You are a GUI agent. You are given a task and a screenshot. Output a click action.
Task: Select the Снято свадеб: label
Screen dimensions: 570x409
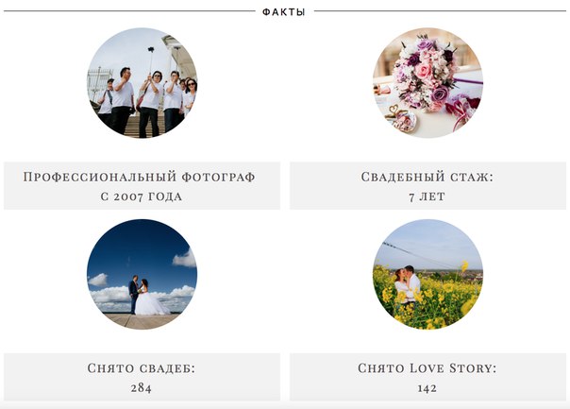[142, 367]
